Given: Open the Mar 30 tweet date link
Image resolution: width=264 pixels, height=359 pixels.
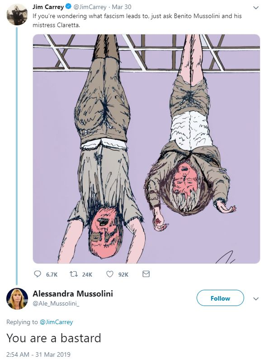Looking at the screenshot, I should coord(122,7).
